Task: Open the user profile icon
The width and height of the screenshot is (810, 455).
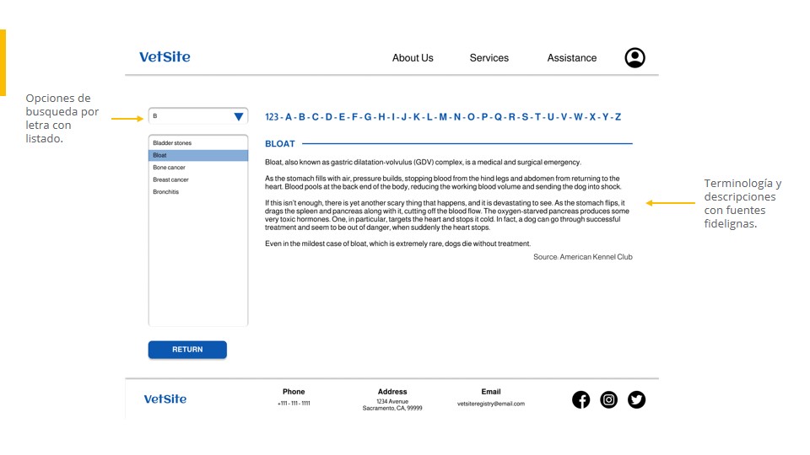Action: tap(634, 58)
